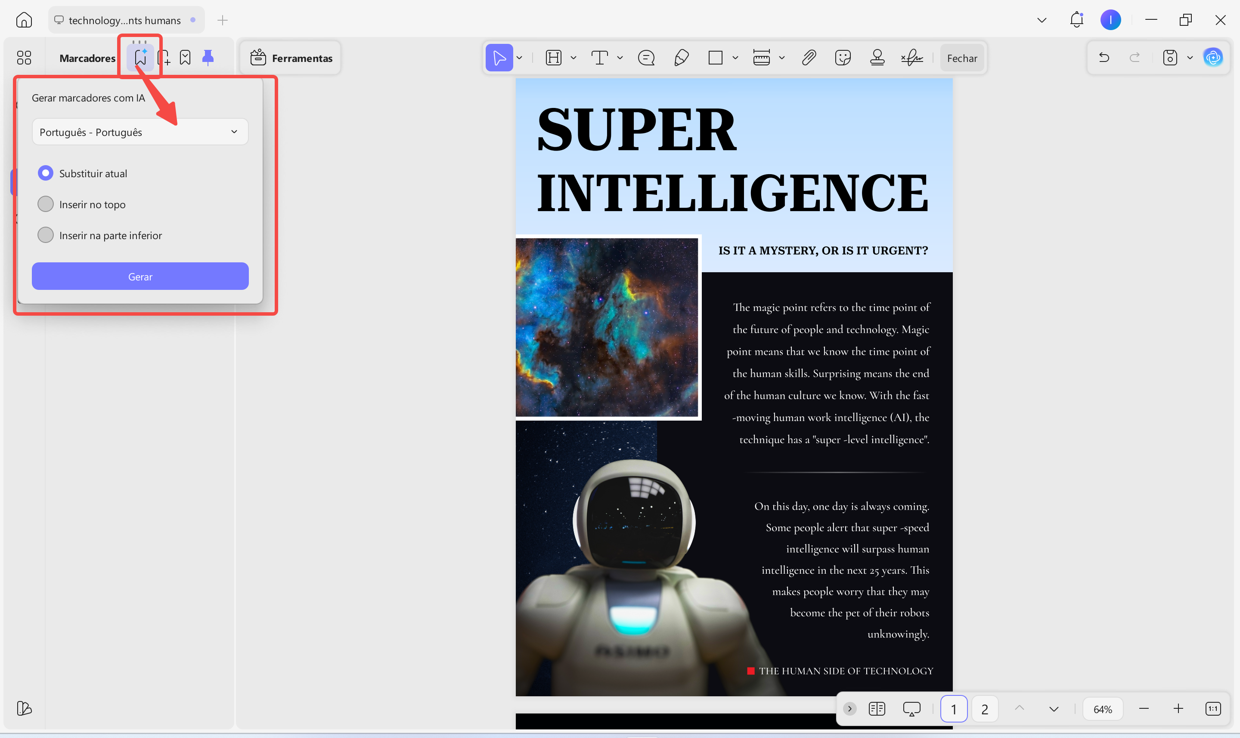Screen dimensions: 1240x738
Task: Select the pencil drawing tool
Action: click(x=681, y=58)
